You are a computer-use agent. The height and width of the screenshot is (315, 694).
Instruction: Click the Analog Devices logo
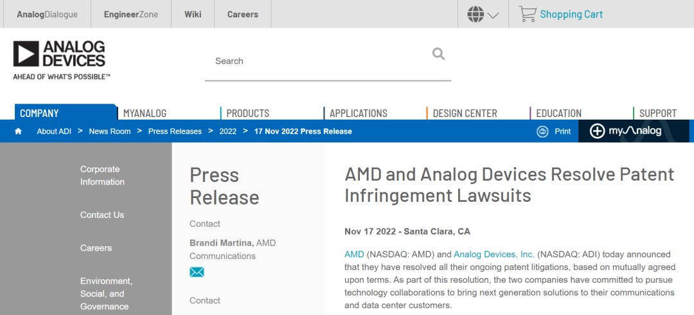(x=62, y=60)
